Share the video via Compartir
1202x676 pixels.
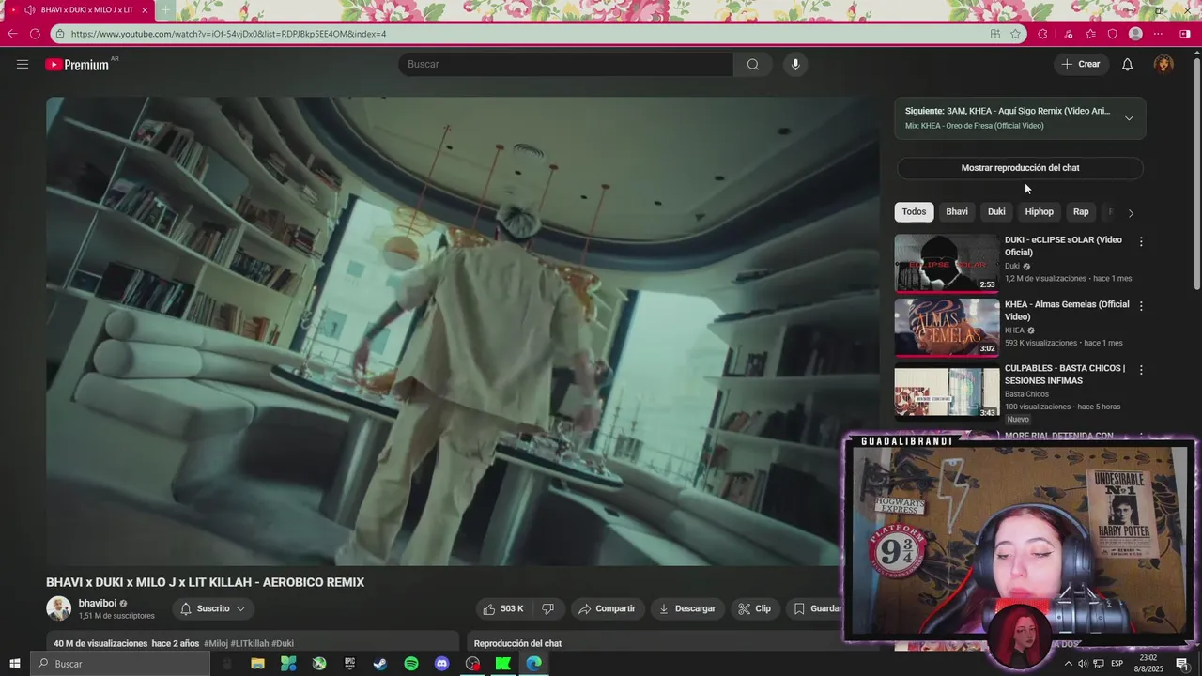tap(607, 608)
